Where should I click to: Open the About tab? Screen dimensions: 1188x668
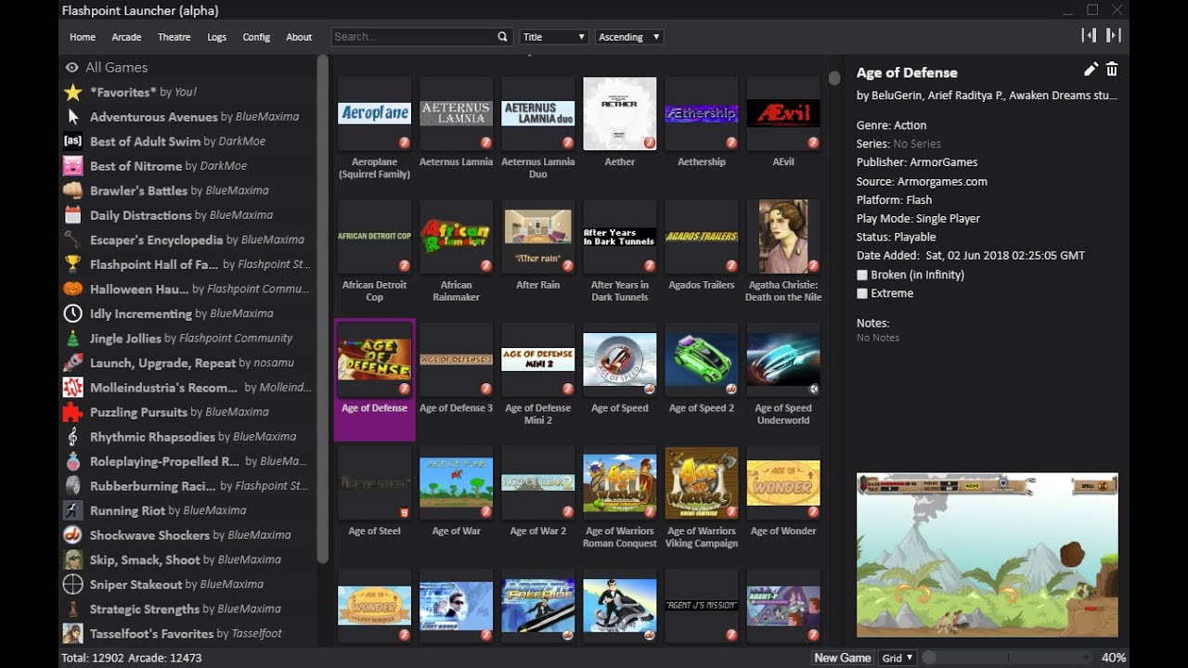point(299,37)
